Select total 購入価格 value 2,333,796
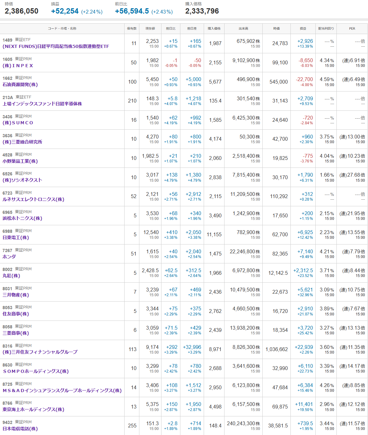The height and width of the screenshot is (435, 368). [x=202, y=11]
